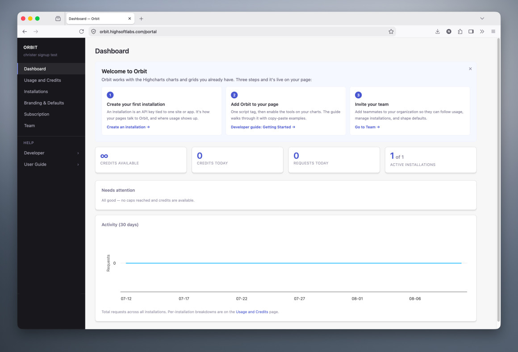Expand the User Guide help section
518x352 pixels.
click(51, 164)
